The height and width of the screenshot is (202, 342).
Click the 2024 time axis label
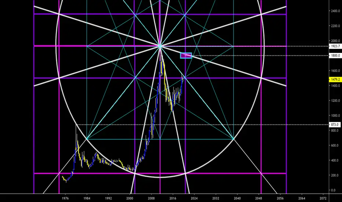point(194,198)
